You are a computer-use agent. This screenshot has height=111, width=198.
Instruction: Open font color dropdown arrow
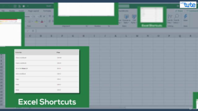(45, 21)
